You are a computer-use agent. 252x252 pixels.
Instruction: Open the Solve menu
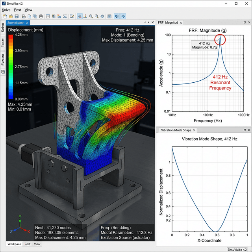(x=6, y=10)
